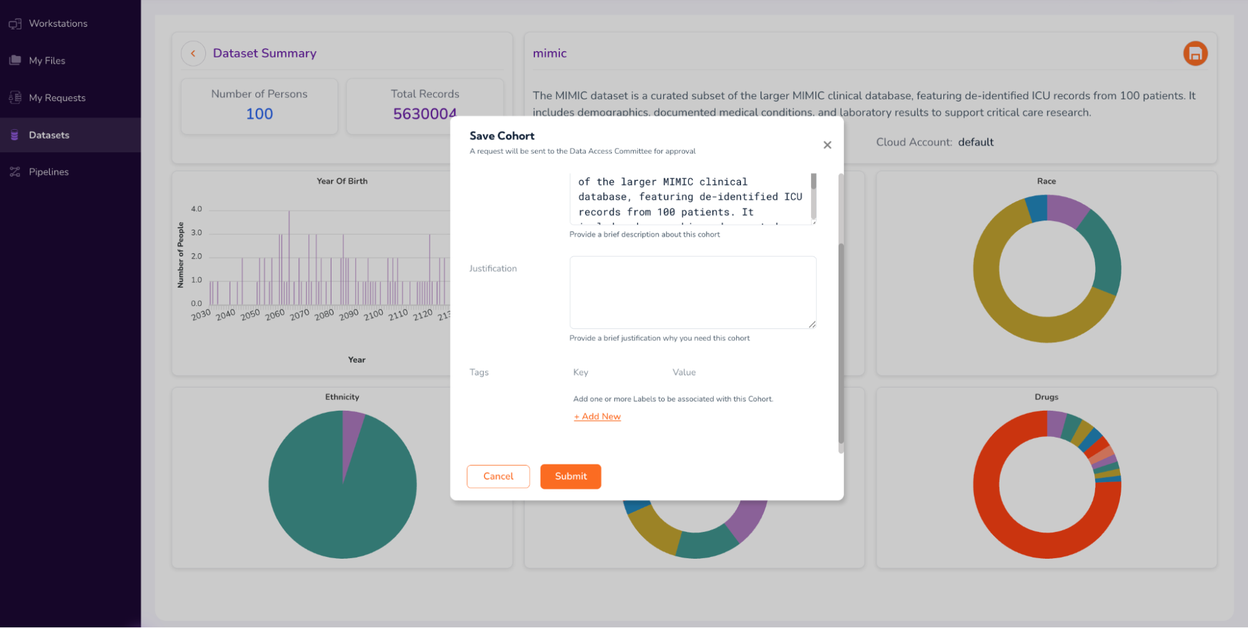Go back using the Dataset Summary arrow
This screenshot has width=1248, height=628.
193,54
